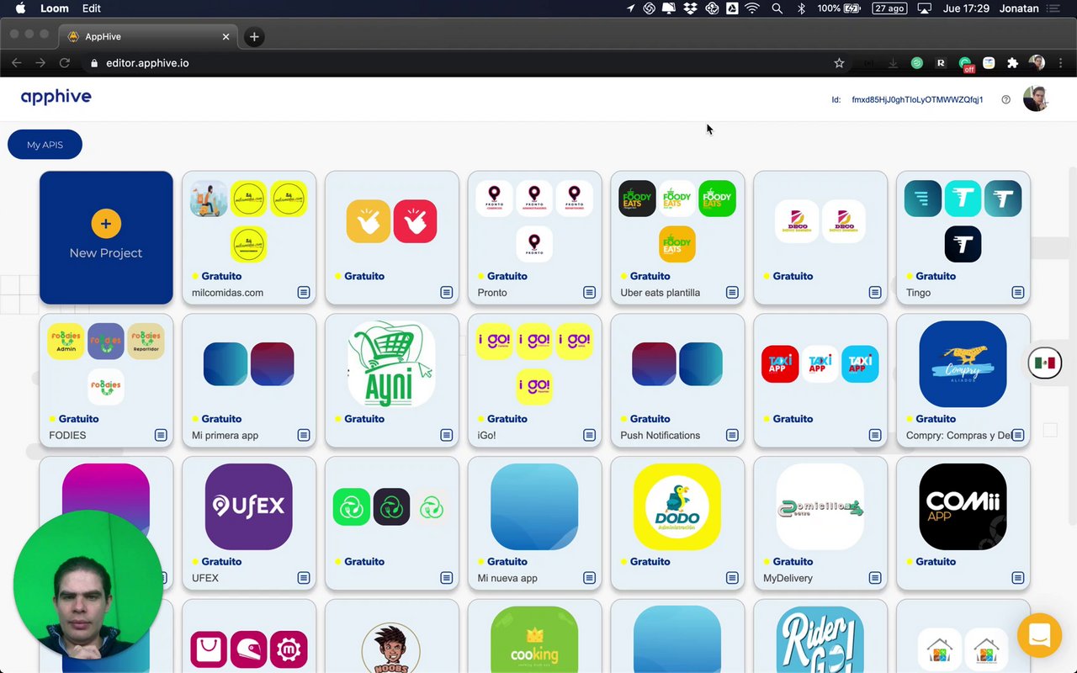This screenshot has height=673, width=1077.
Task: Click the help question mark icon
Action: pyautogui.click(x=1005, y=99)
